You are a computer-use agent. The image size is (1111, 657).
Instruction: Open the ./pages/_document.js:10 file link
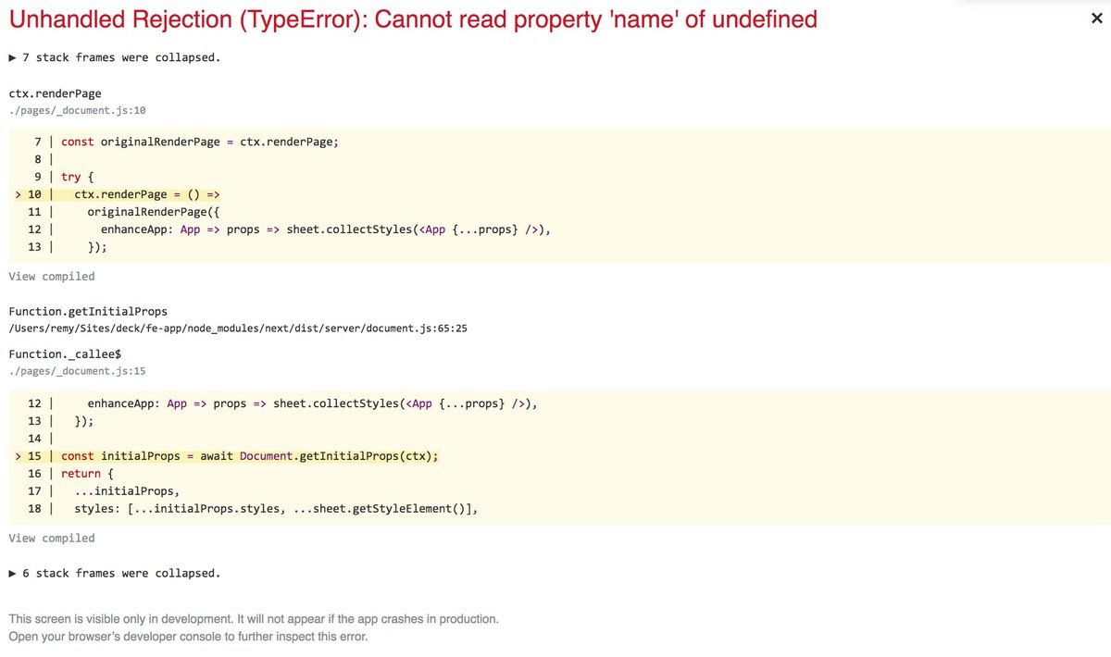pos(77,110)
